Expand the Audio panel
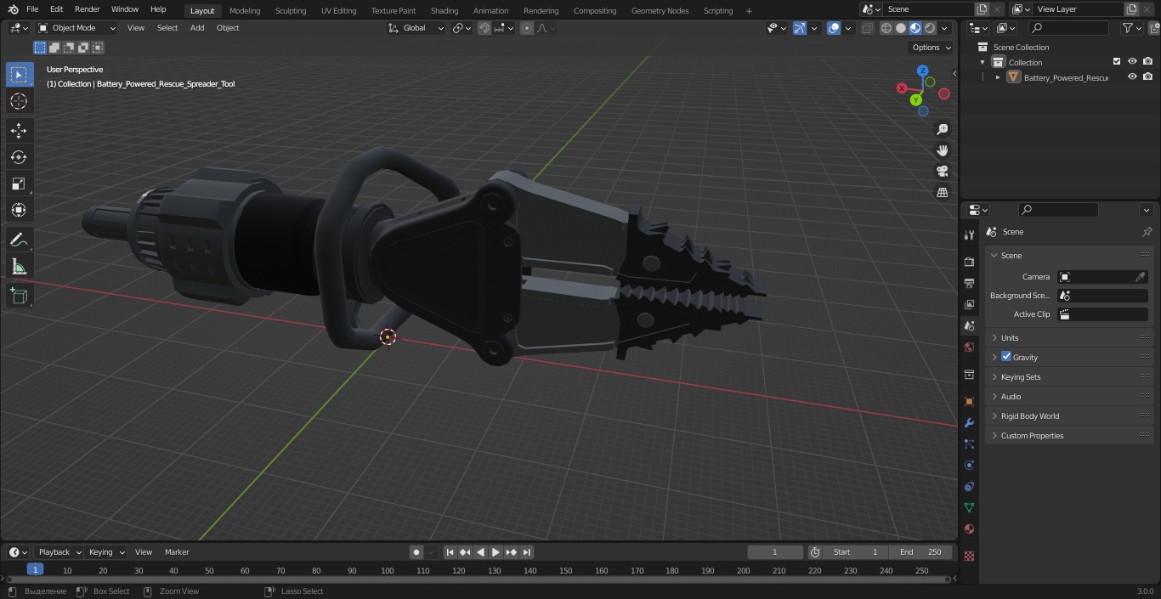 1069,397
